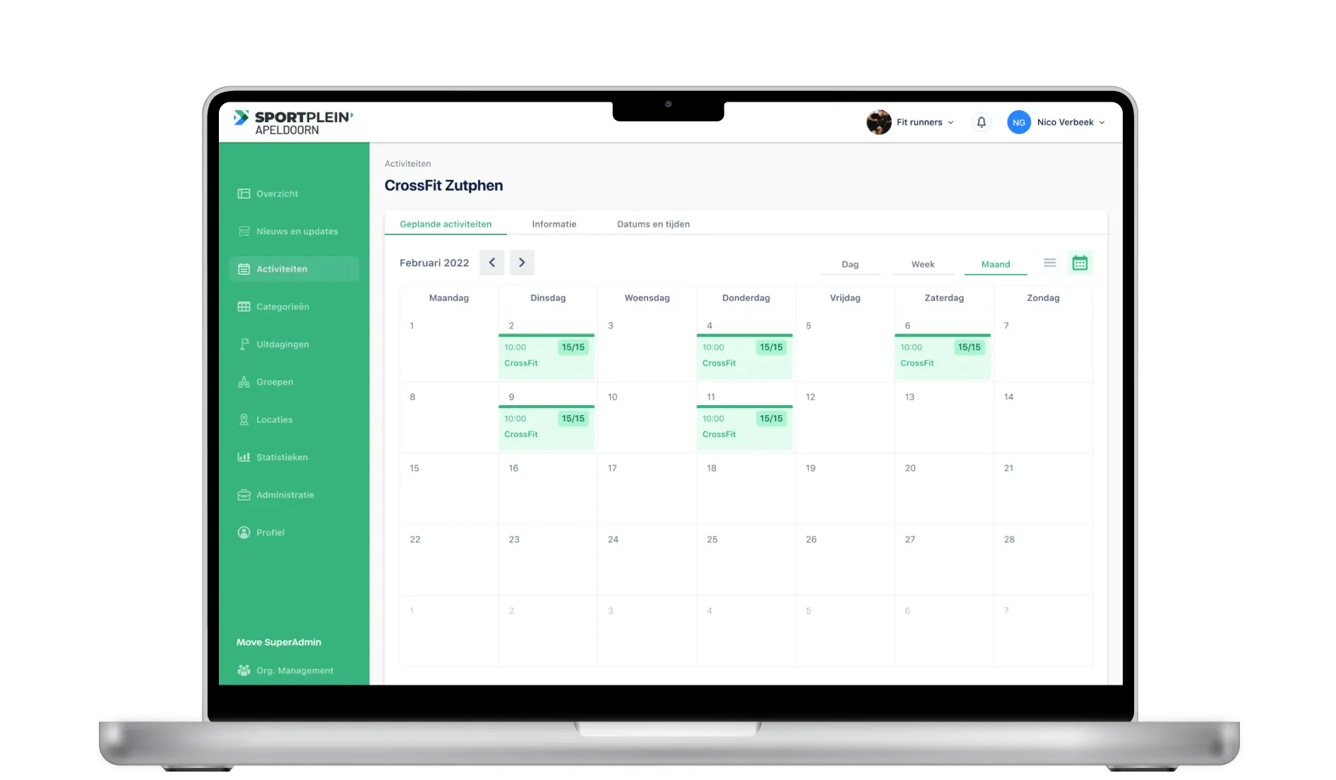
Task: Open CrossFit event on February 2
Action: (x=547, y=356)
